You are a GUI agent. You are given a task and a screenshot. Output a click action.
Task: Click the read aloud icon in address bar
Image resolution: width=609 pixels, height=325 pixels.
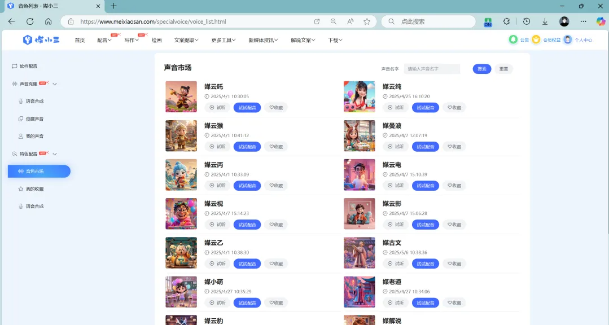(x=350, y=22)
